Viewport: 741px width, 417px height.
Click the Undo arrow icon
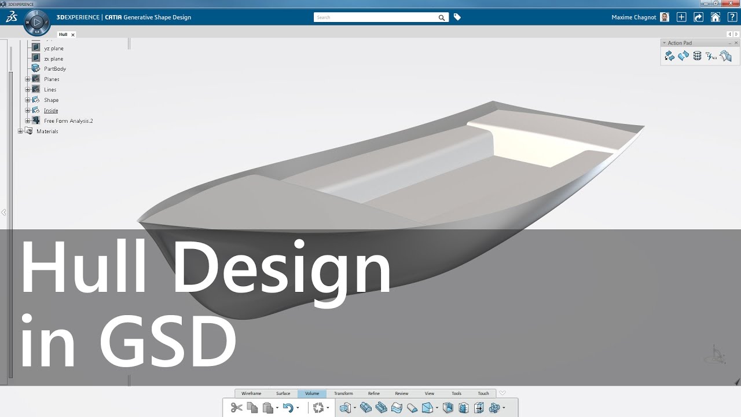288,408
